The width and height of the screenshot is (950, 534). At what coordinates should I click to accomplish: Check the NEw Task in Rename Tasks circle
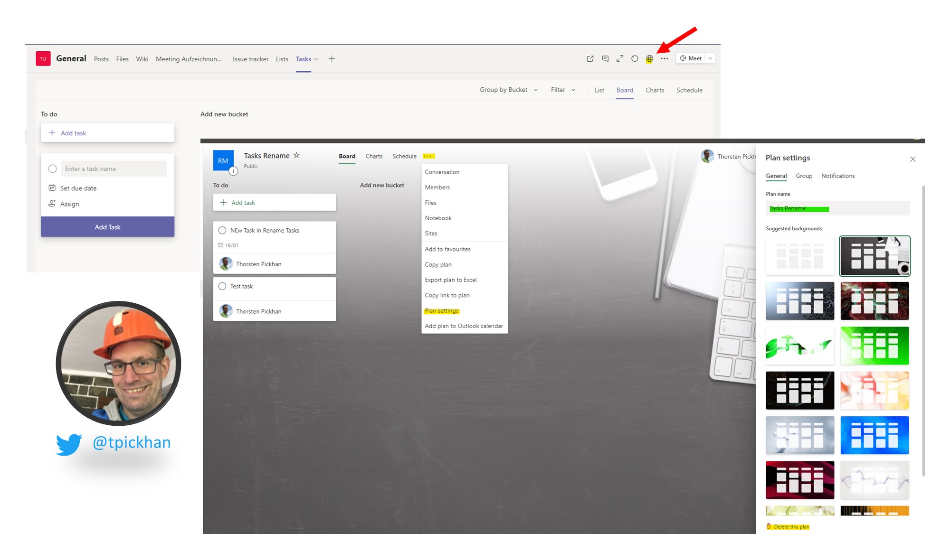click(x=222, y=230)
